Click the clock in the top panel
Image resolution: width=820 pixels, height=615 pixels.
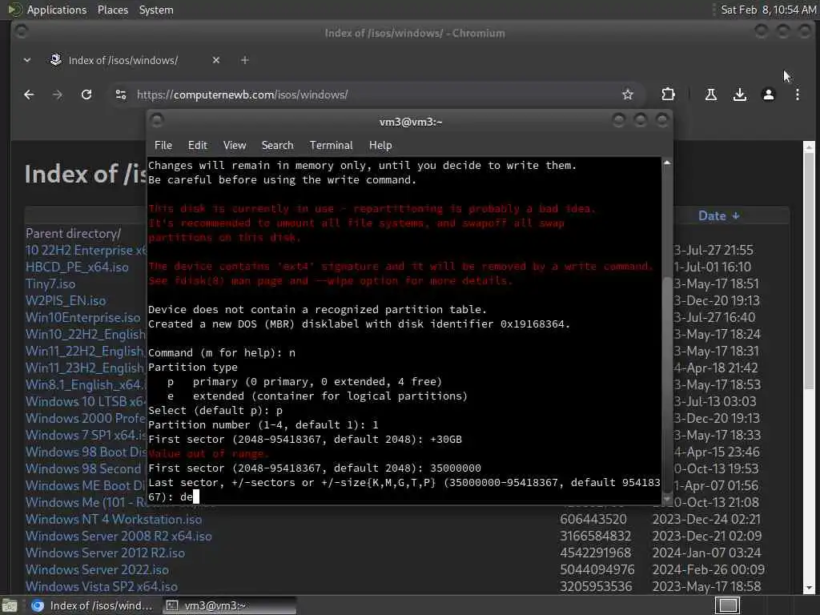click(x=768, y=10)
